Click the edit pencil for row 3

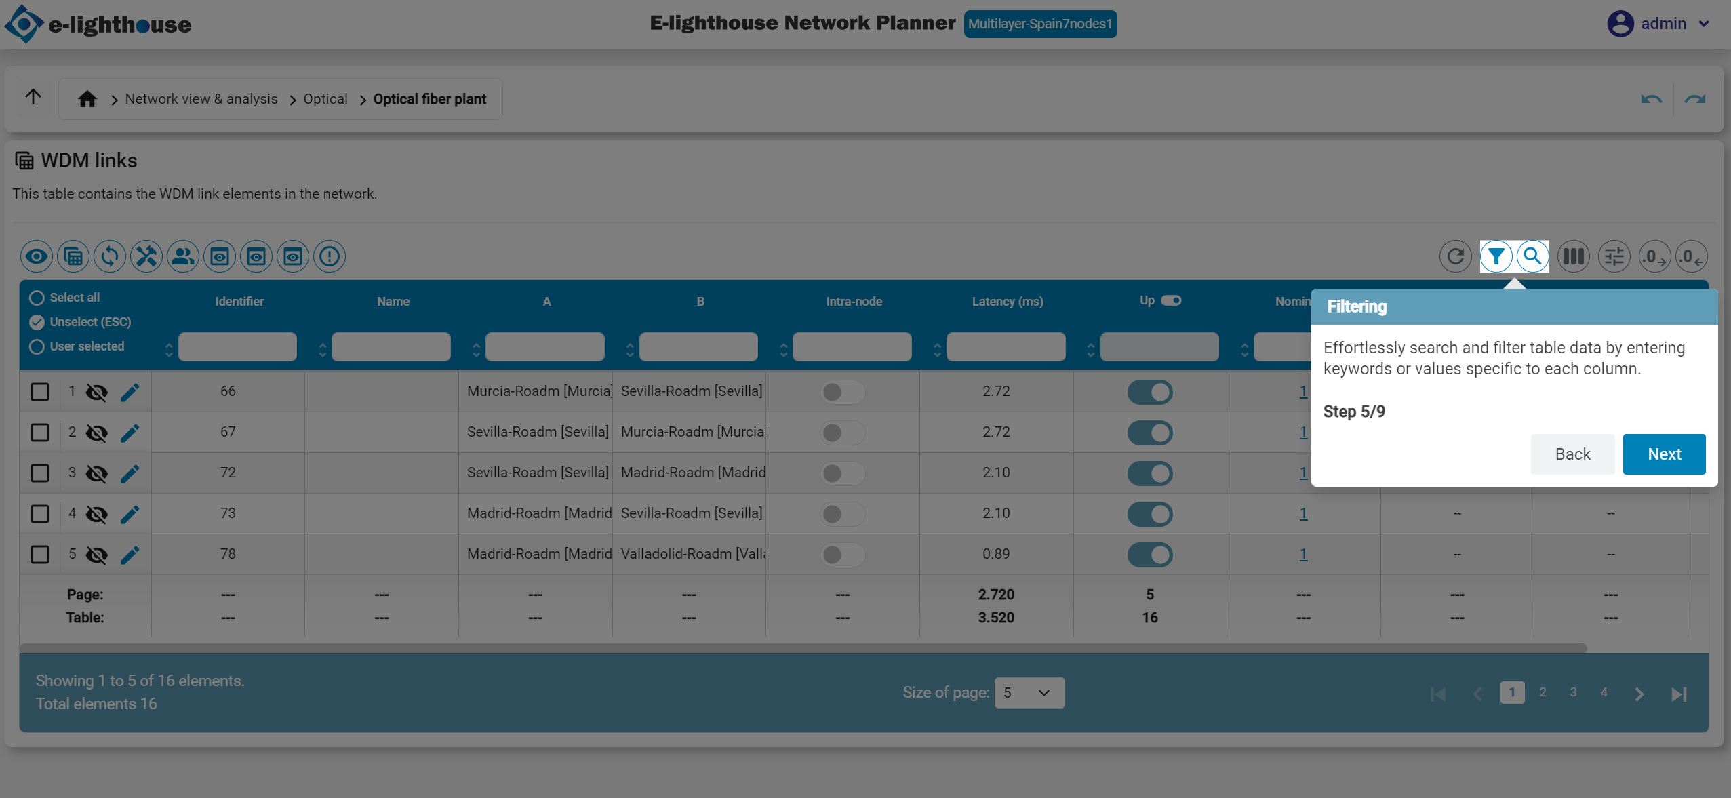tap(130, 473)
